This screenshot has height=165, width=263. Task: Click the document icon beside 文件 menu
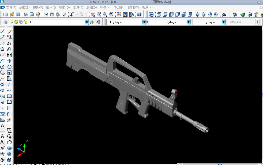click(x=2, y=7)
